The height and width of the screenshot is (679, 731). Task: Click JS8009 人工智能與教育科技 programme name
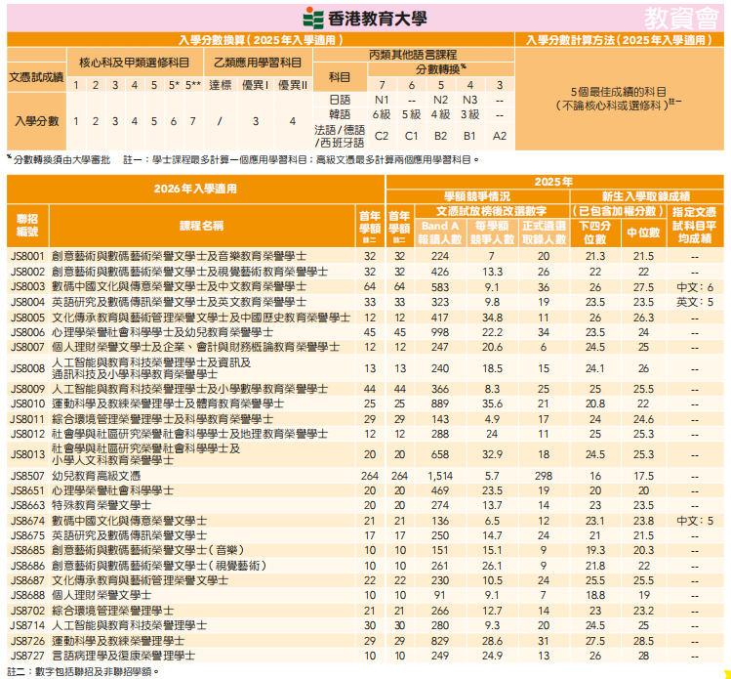pyautogui.click(x=189, y=389)
